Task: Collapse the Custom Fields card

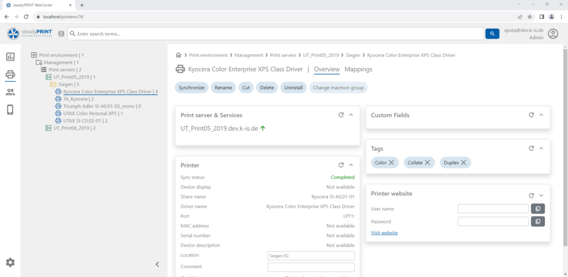Action: tap(542, 115)
